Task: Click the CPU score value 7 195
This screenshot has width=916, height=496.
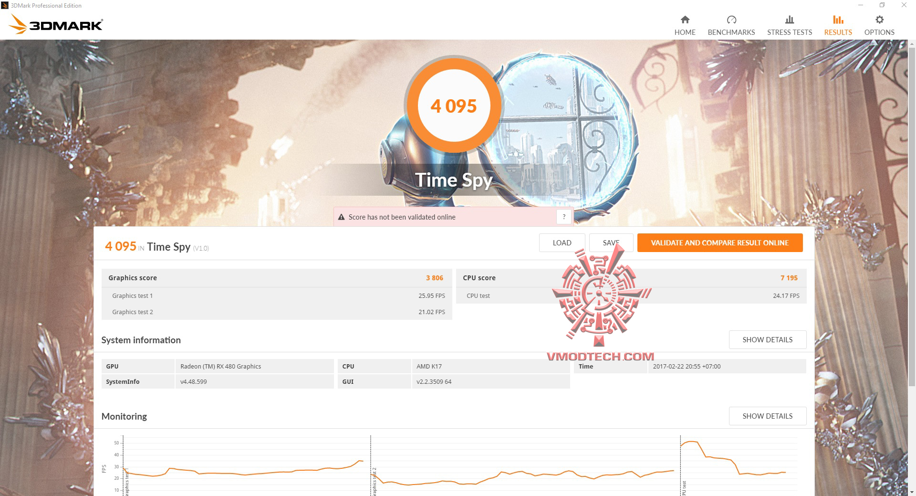Action: pyautogui.click(x=789, y=278)
